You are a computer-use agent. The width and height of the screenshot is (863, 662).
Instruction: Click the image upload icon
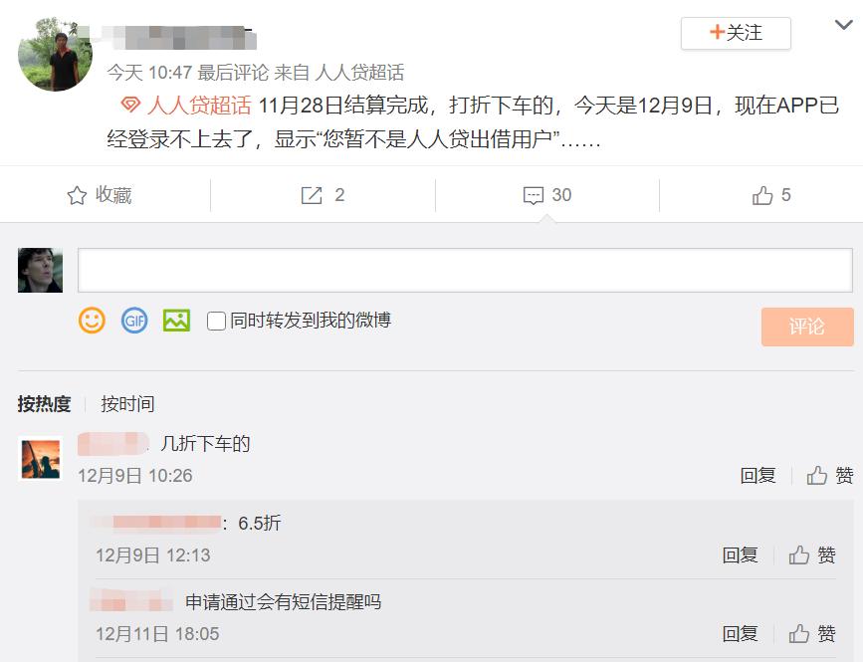point(175,321)
